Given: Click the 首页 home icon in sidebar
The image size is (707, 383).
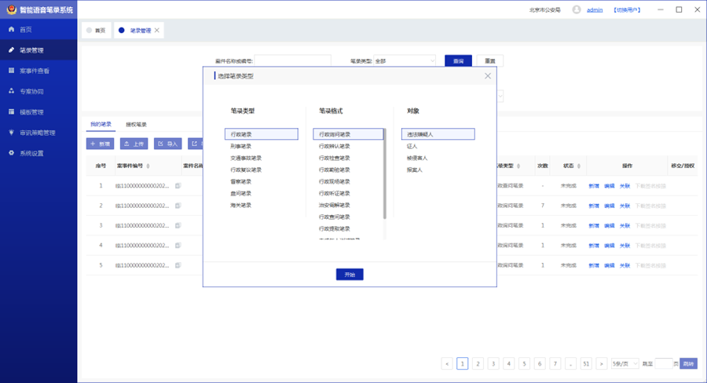Looking at the screenshot, I should pyautogui.click(x=11, y=30).
